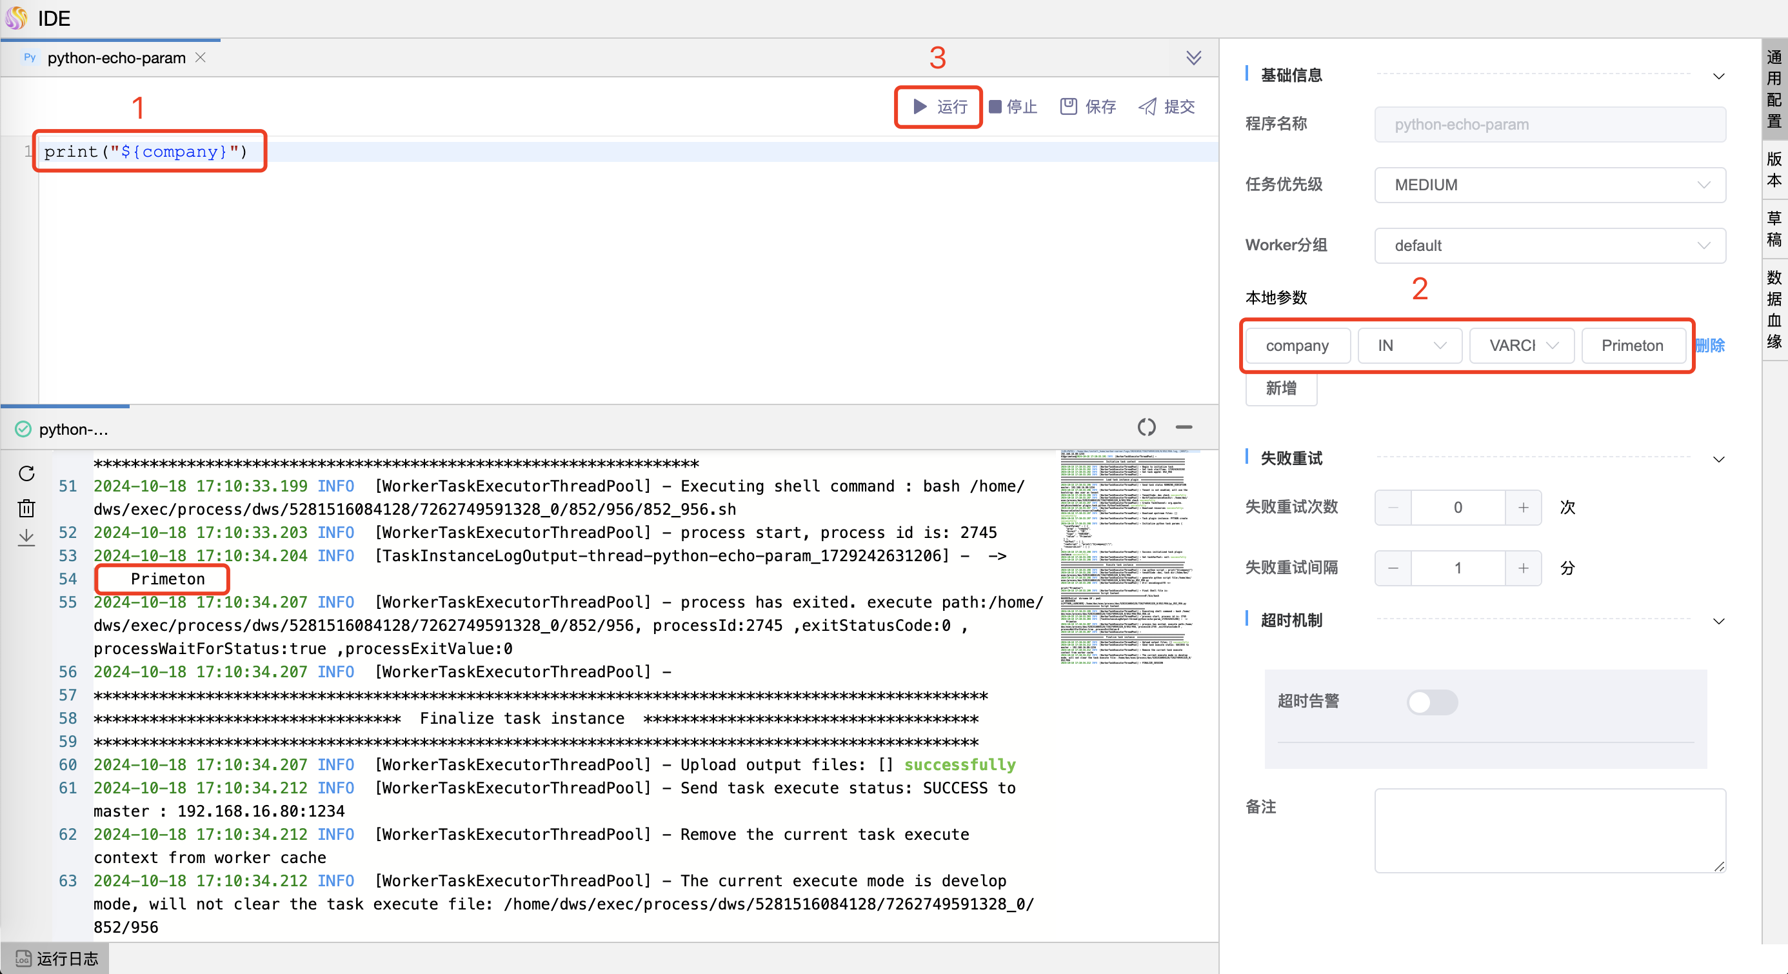Viewport: 1788px width, 974px height.
Task: Click the 新增 button to add parameter
Action: [1280, 390]
